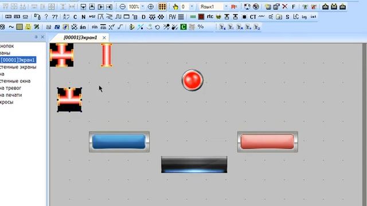The height and width of the screenshot is (206, 367).
Task: Click the x to the power y icon
Action: (112, 27)
